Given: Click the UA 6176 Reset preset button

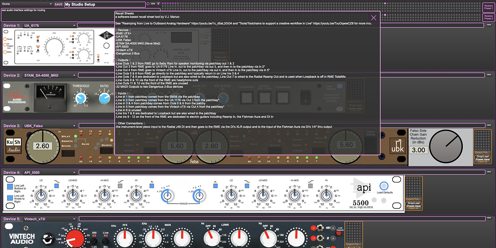Looking at the screenshot, I should (x=5, y=39).
